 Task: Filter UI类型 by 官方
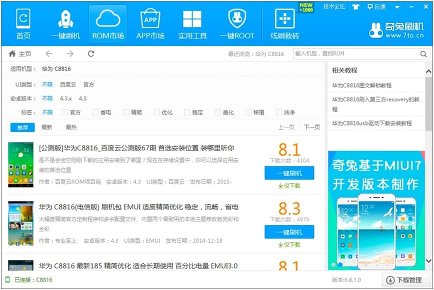pos(89,84)
